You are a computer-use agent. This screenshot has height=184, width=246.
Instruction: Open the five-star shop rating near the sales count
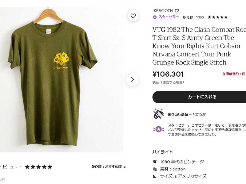pos(218,17)
